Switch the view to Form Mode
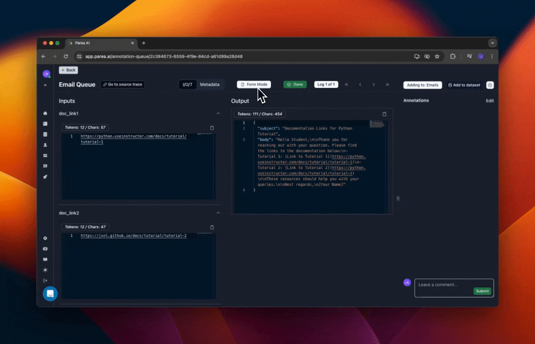Viewport: 535px width, 344px height. click(254, 85)
